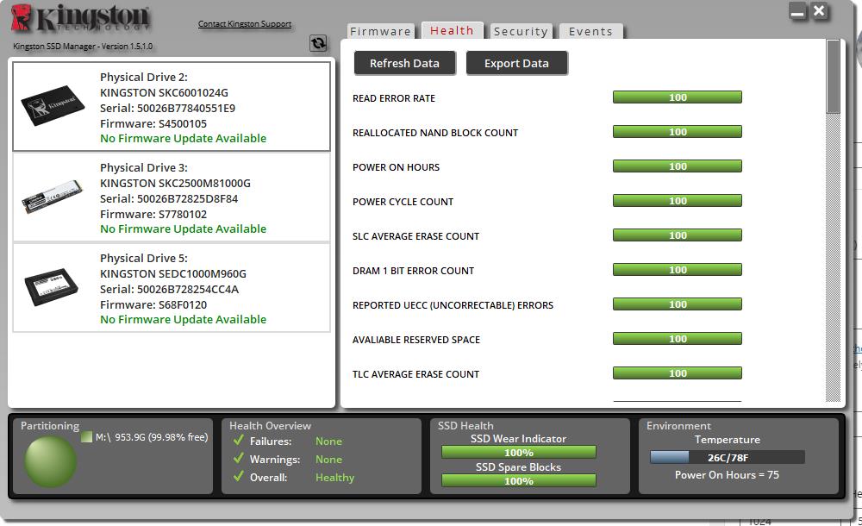
Task: Click the refresh drive list icon
Action: [x=318, y=44]
